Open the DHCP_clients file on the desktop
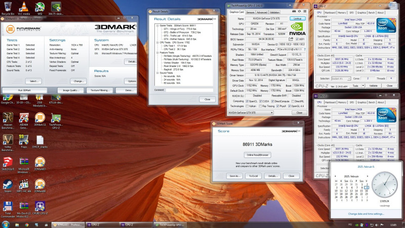 point(40,141)
